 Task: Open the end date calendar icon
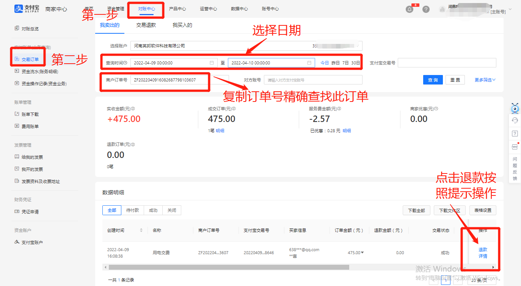pyautogui.click(x=309, y=63)
